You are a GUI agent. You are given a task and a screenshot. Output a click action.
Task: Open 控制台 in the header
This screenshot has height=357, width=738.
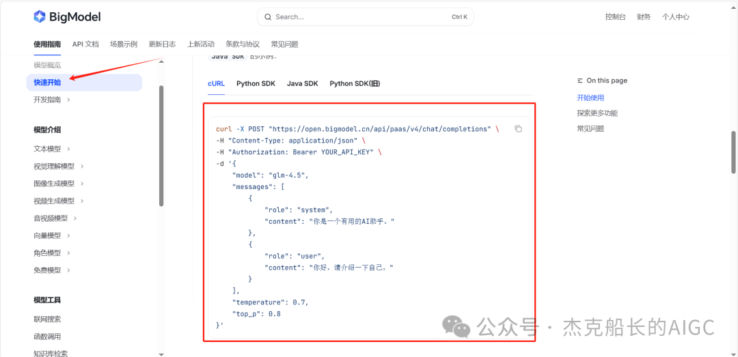click(x=615, y=17)
